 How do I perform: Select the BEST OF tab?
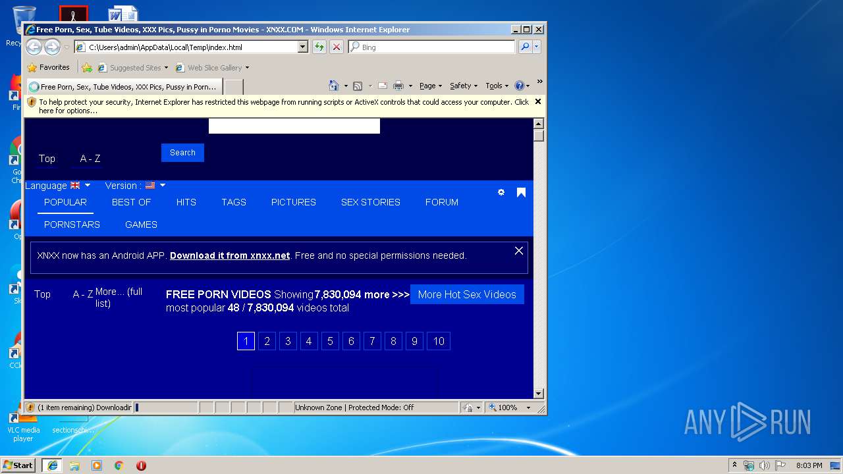tap(131, 202)
